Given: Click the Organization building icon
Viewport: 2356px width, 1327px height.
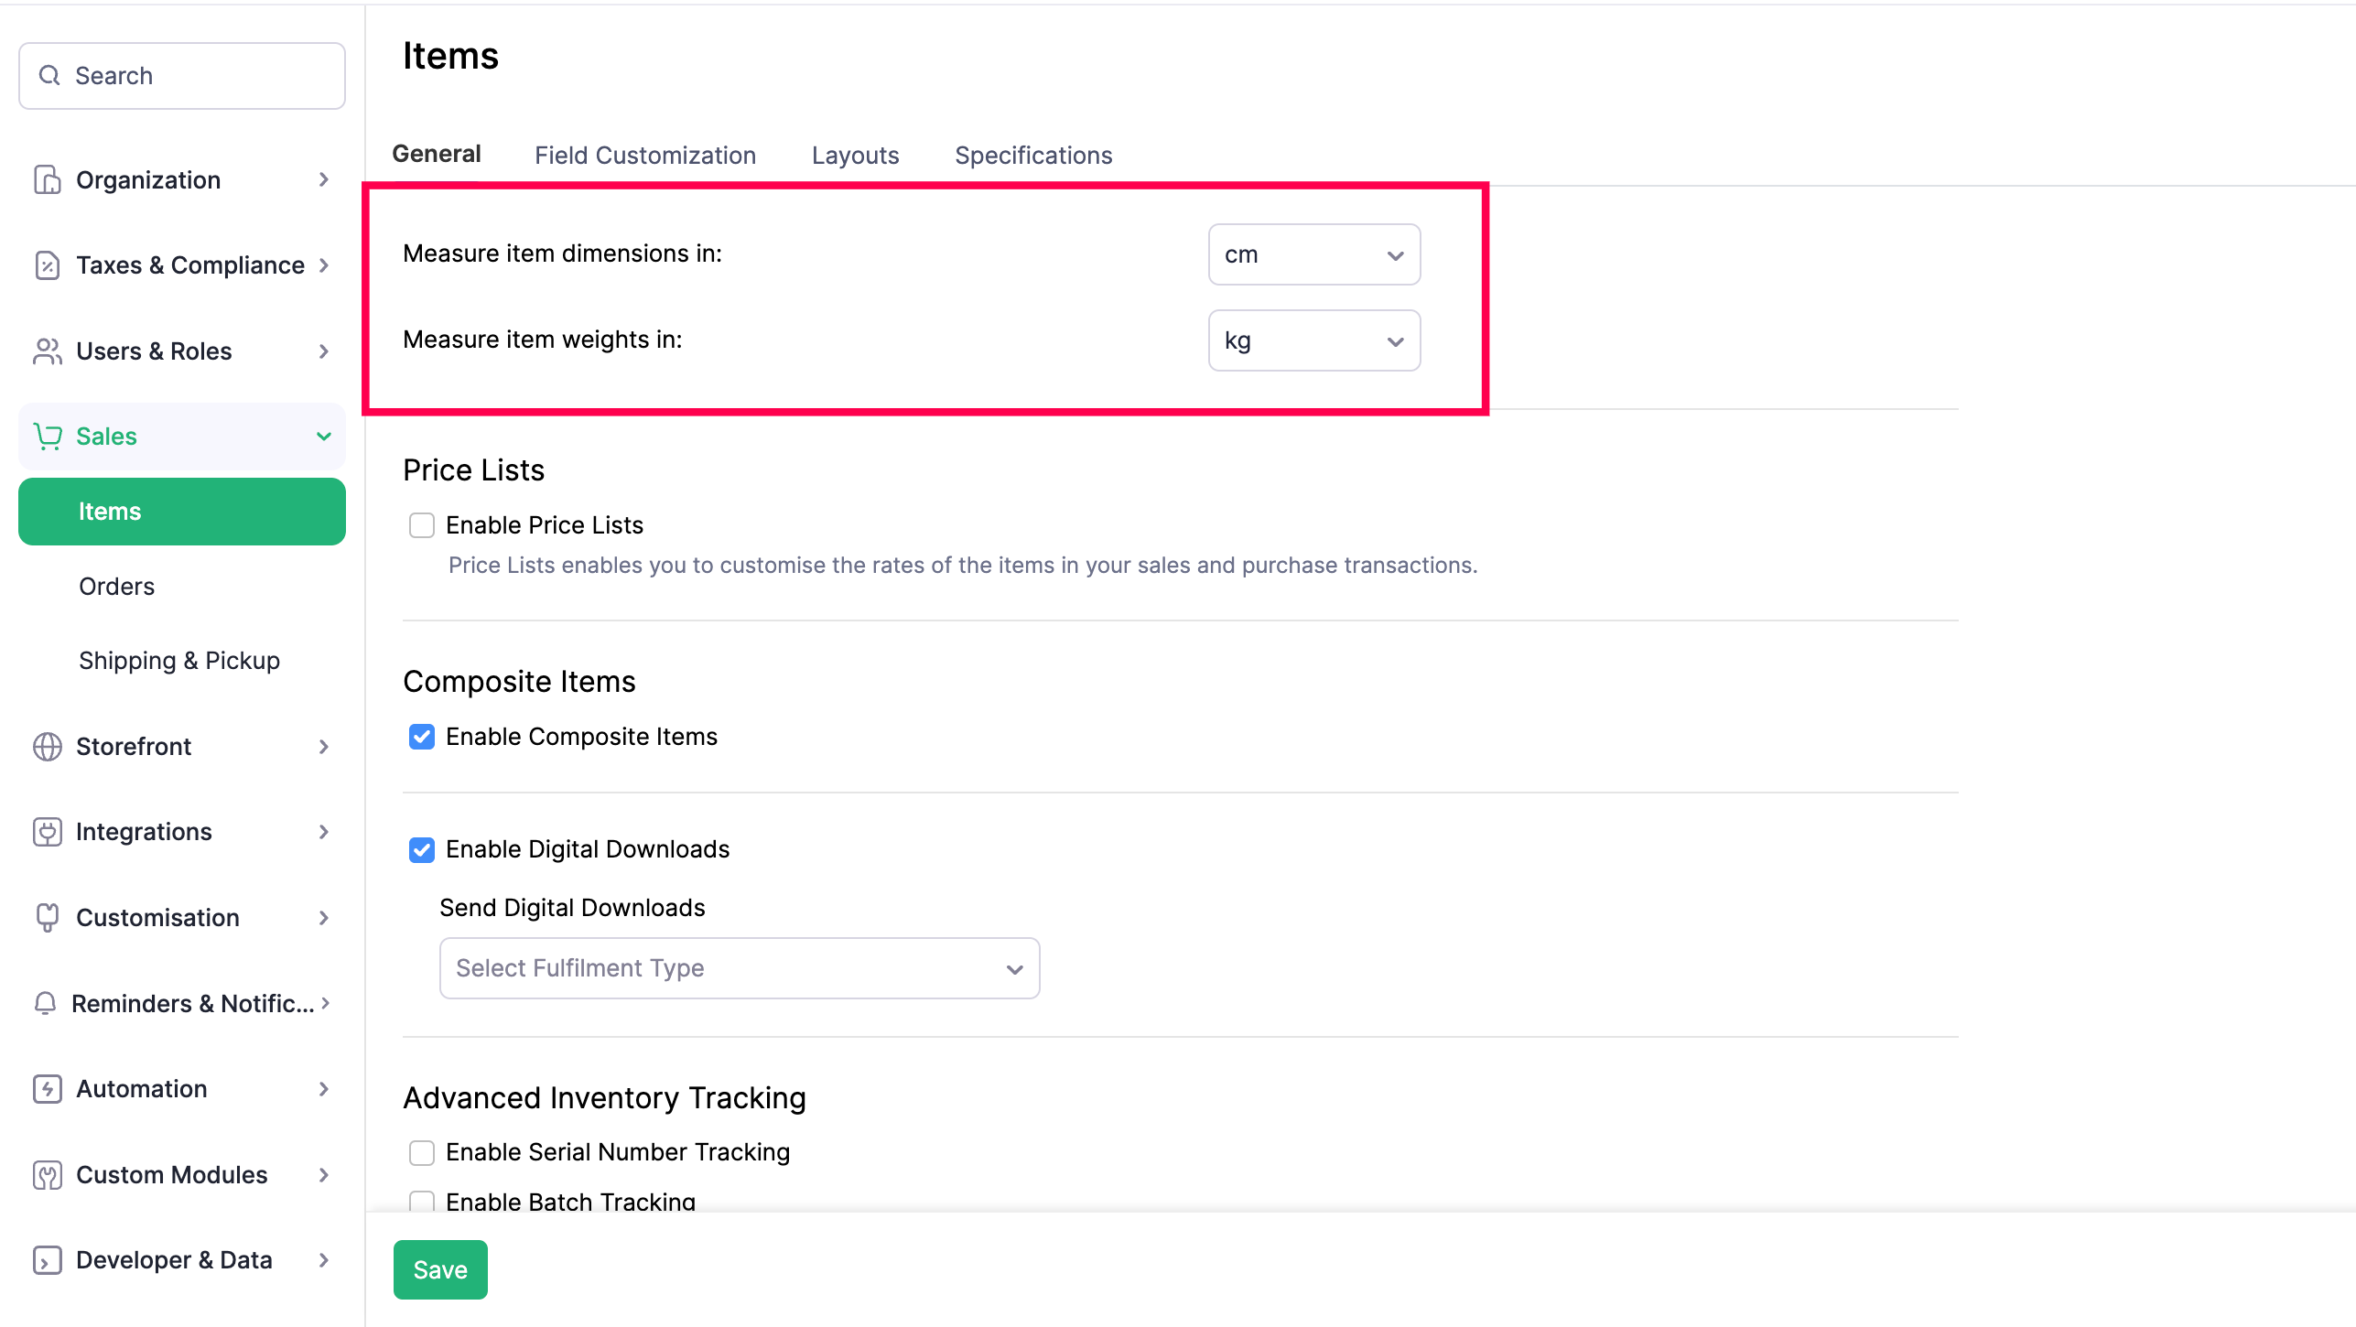Looking at the screenshot, I should 47,179.
